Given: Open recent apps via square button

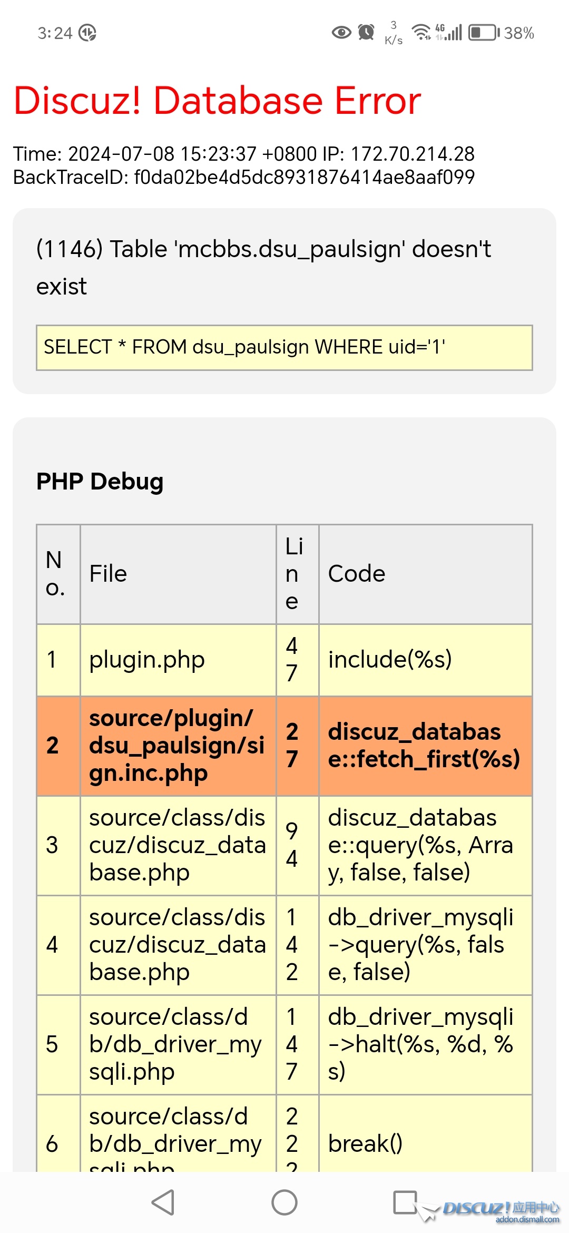Looking at the screenshot, I should pos(405,1202).
